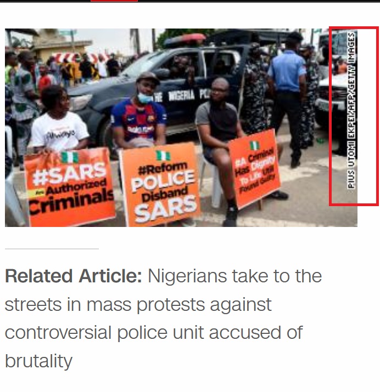Click the bold "Related Article:" label
380x392 pixels.
point(74,276)
